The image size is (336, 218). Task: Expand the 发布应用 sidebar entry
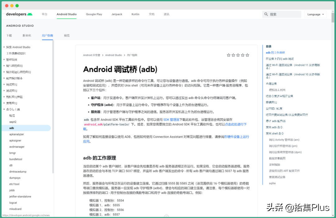click(11, 102)
